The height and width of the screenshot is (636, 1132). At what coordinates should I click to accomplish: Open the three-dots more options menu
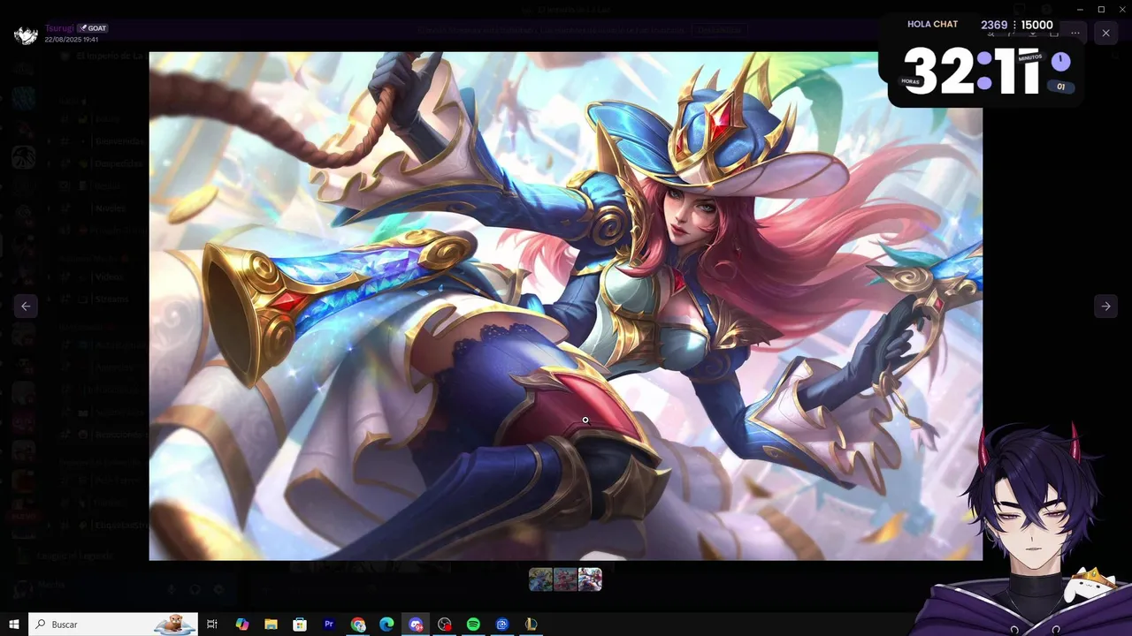pyautogui.click(x=1075, y=33)
